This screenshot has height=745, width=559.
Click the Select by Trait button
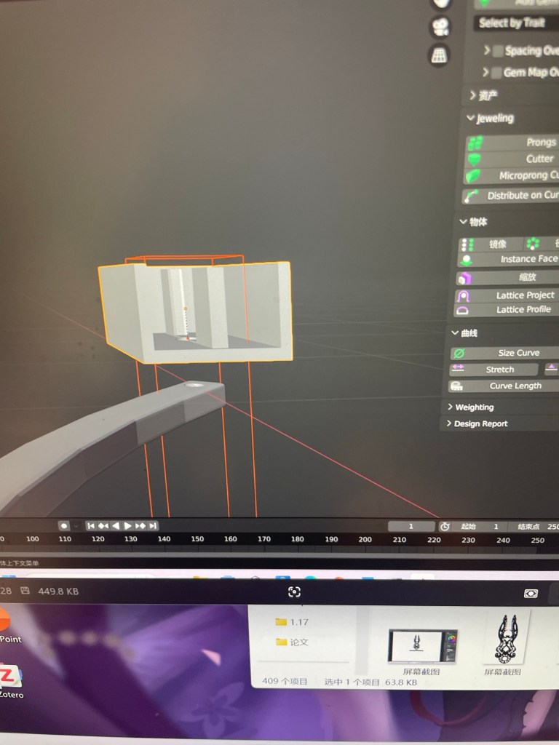tap(516, 23)
